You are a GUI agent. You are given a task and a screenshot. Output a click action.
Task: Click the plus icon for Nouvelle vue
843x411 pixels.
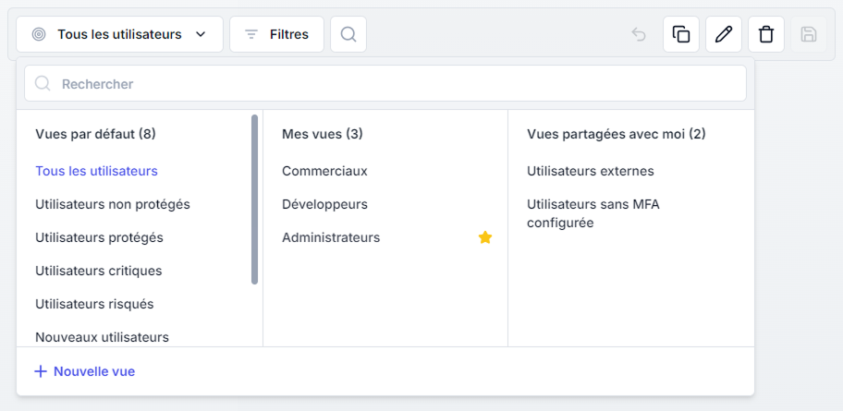click(40, 371)
